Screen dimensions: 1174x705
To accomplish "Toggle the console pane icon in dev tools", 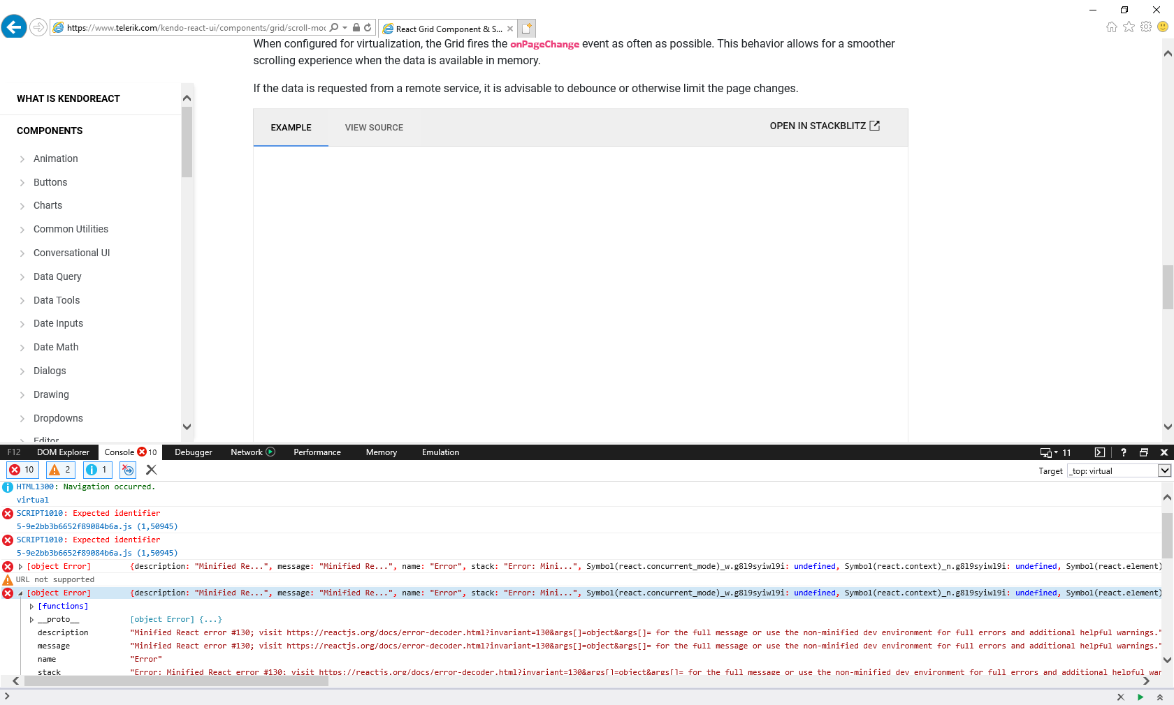I will [1099, 452].
